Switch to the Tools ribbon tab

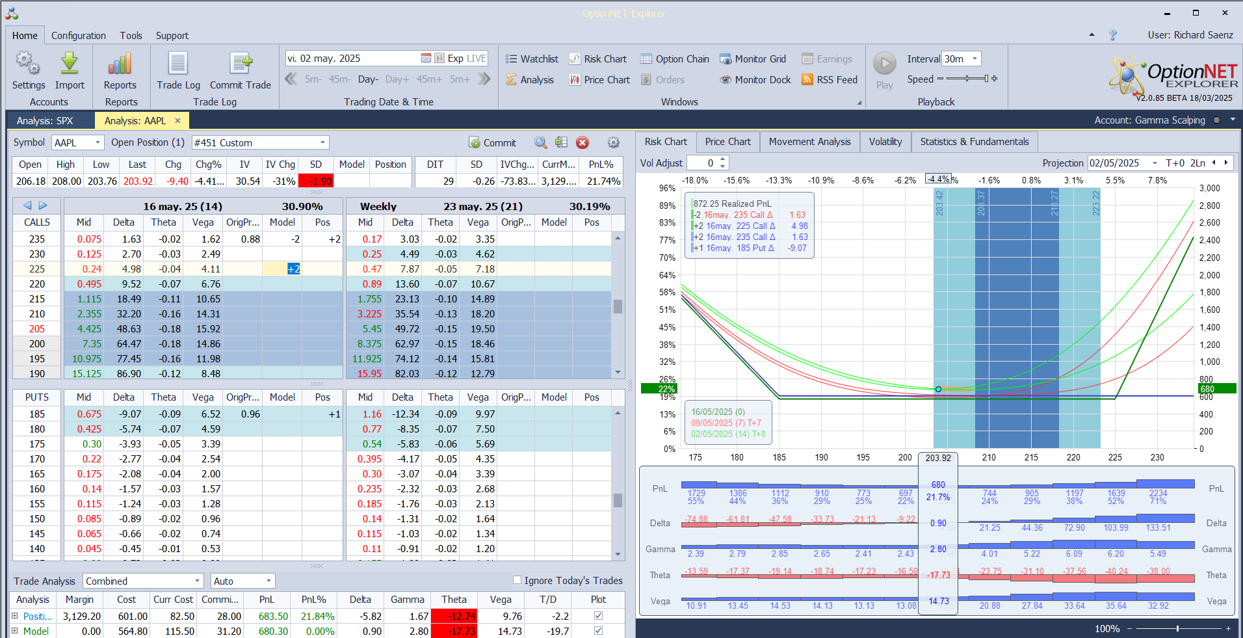click(x=131, y=36)
